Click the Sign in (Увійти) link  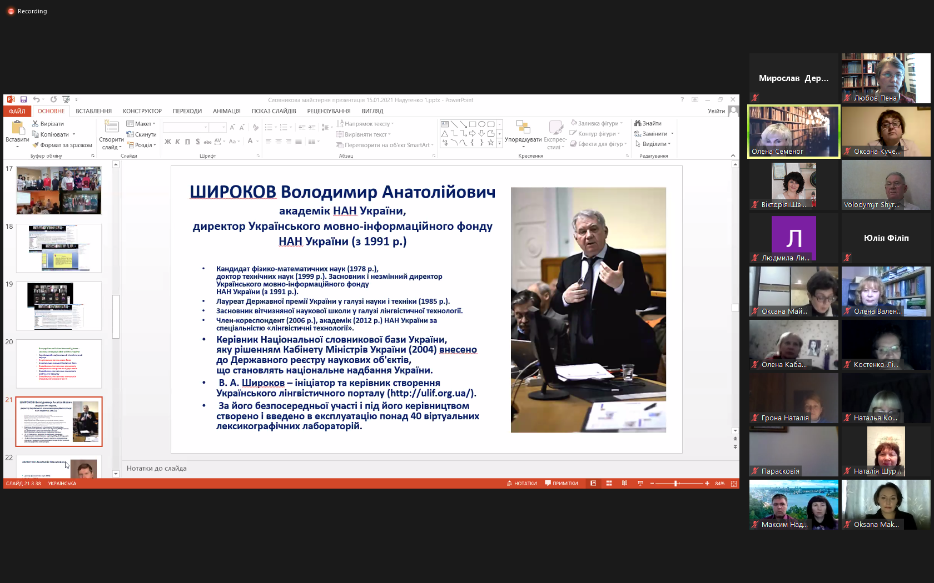coord(716,111)
